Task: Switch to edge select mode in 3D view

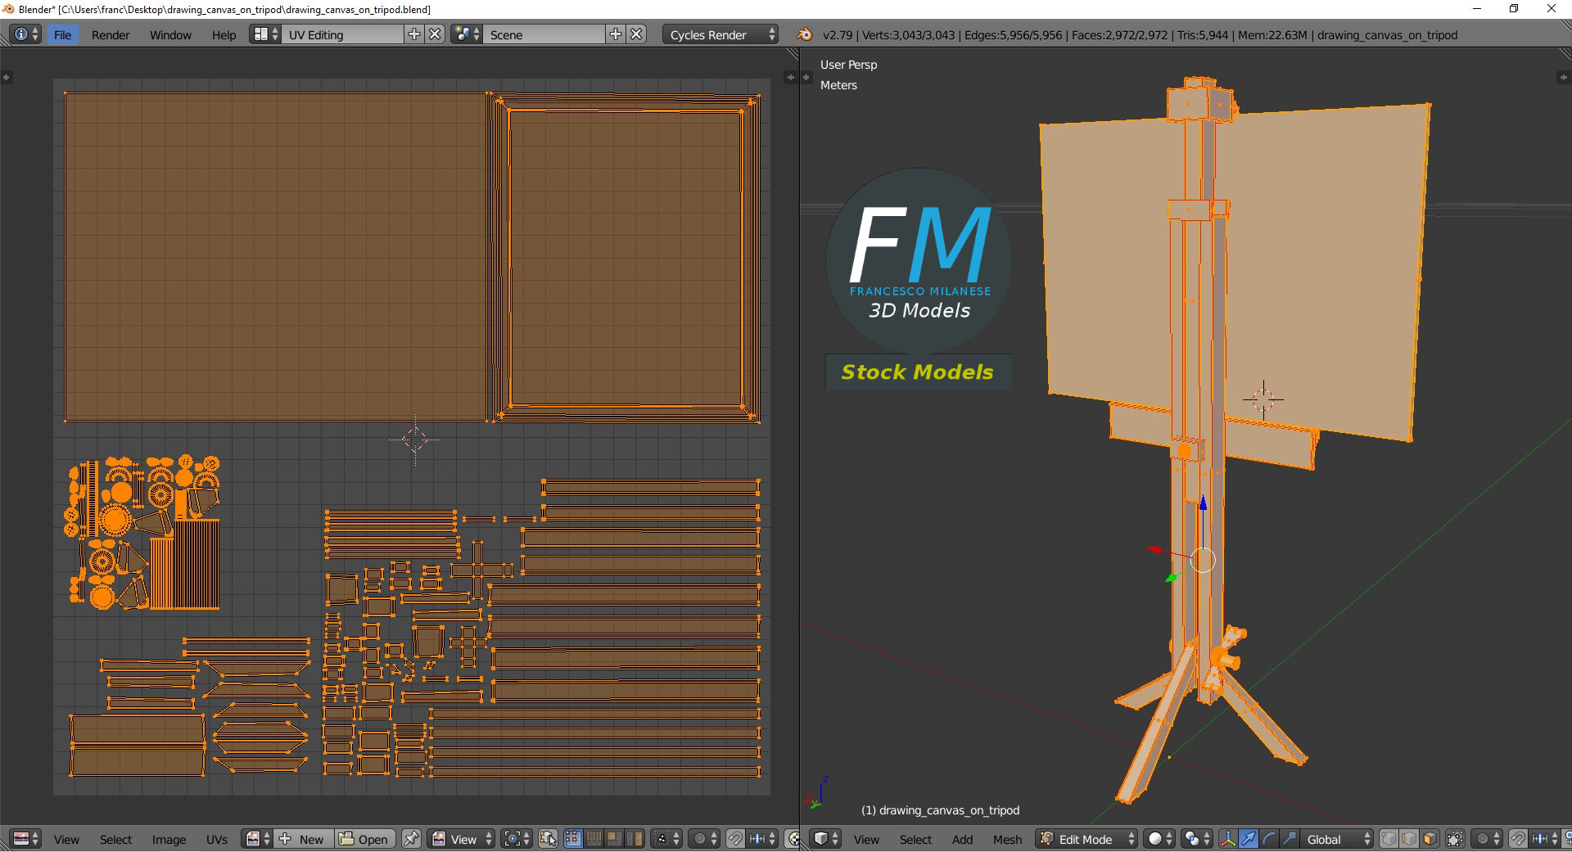Action: point(1409,839)
